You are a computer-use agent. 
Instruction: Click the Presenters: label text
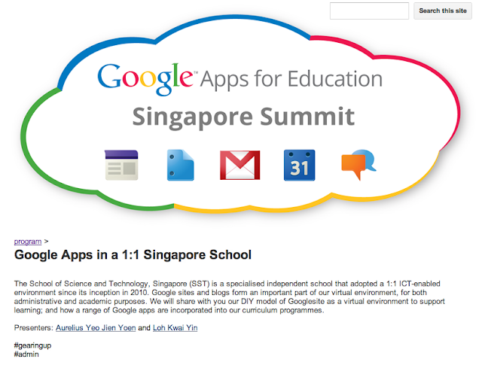pyautogui.click(x=34, y=328)
